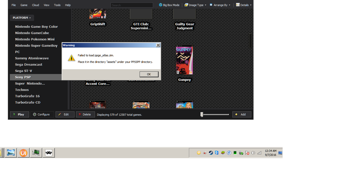The image size is (345, 194).
Task: Open the green monitor taskbar app
Action: (x=36, y=153)
